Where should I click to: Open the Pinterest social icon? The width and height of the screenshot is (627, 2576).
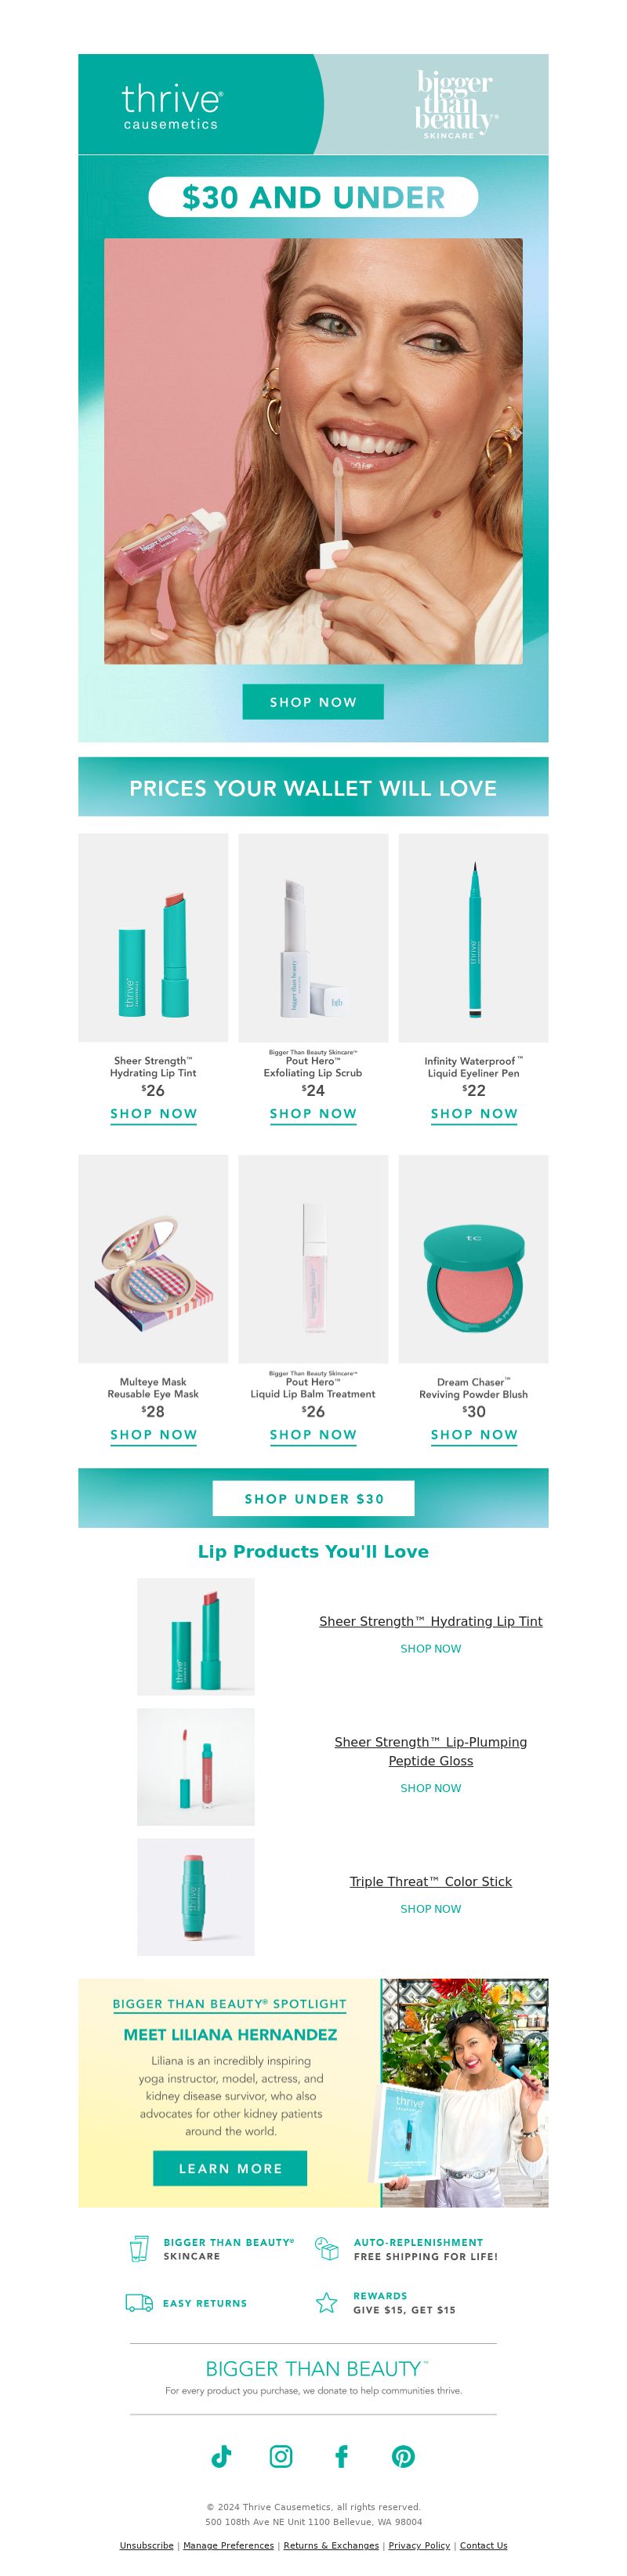(x=403, y=2456)
